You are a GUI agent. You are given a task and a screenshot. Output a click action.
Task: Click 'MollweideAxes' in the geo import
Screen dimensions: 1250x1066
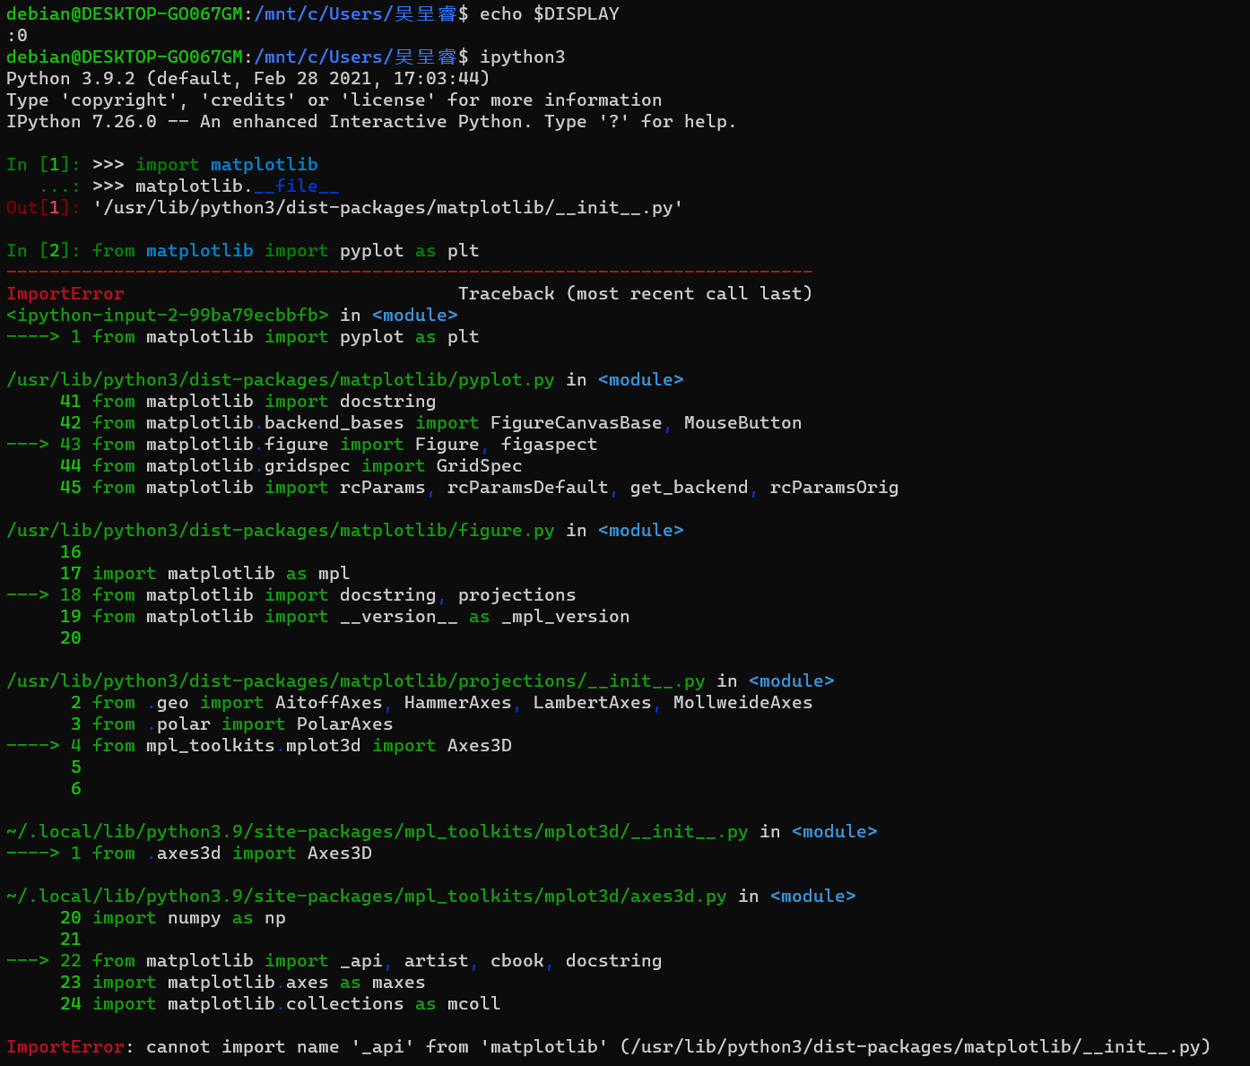[x=743, y=702]
